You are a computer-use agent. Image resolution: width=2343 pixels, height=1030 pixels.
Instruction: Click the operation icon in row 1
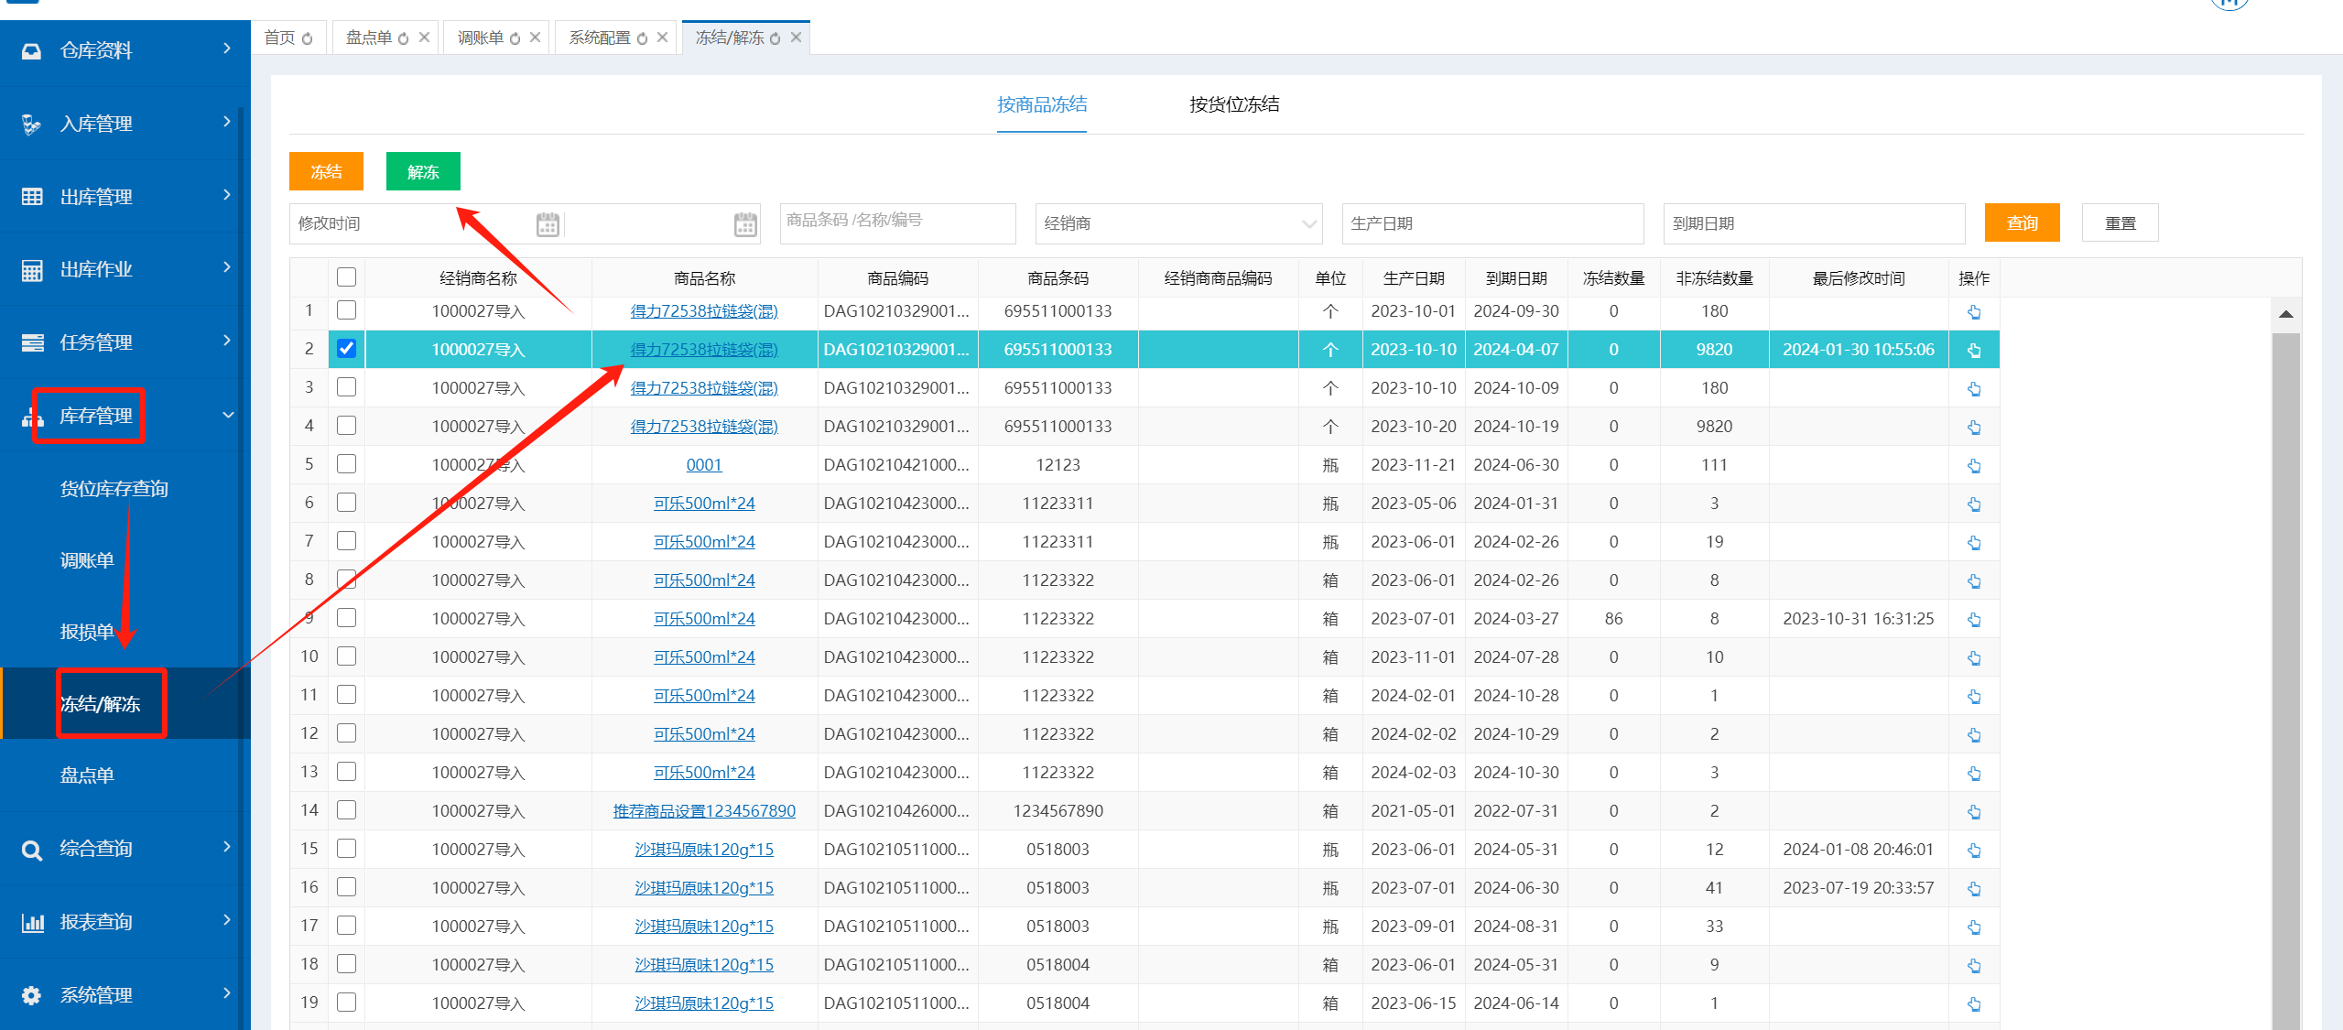click(x=1974, y=312)
